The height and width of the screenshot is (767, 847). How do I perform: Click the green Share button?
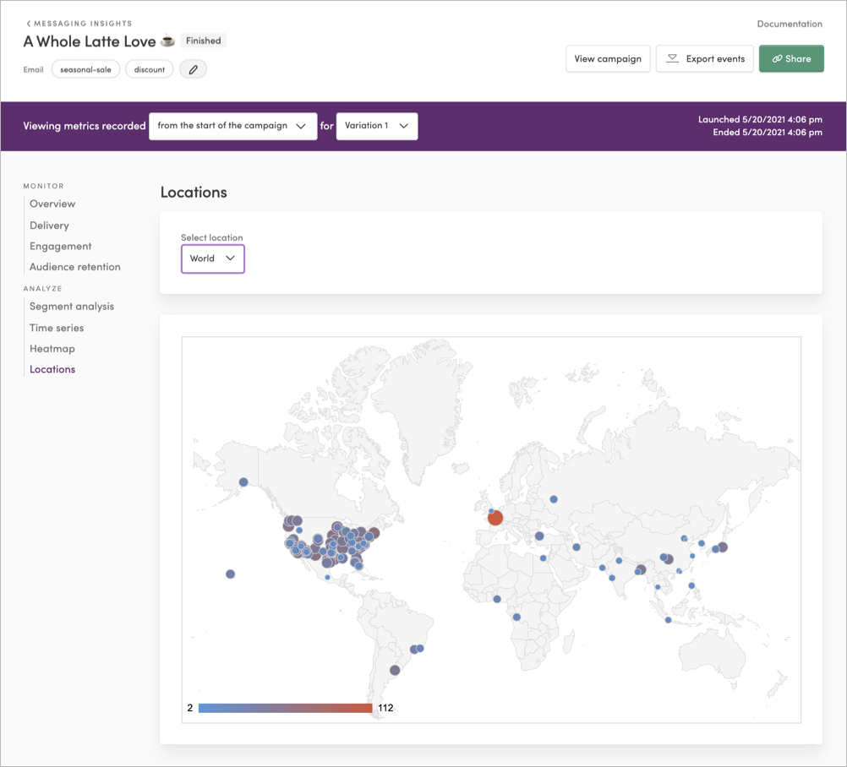click(791, 58)
